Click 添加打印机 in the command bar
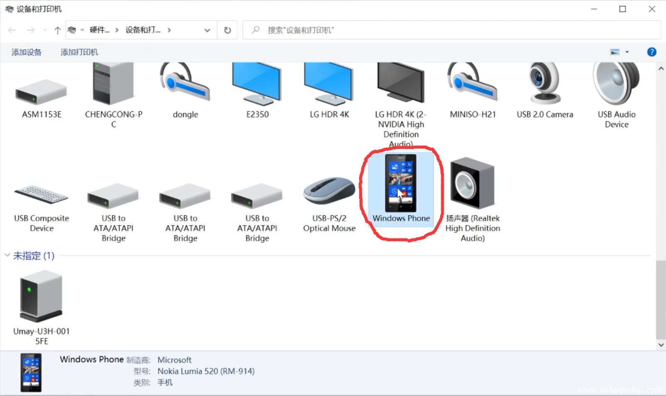The image size is (666, 396). tap(79, 52)
